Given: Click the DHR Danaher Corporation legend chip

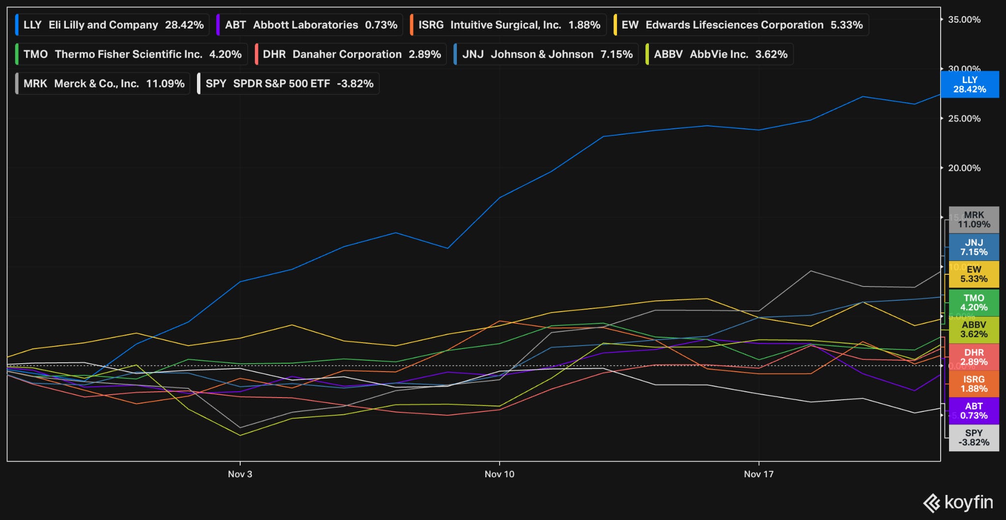Looking at the screenshot, I should 351,54.
